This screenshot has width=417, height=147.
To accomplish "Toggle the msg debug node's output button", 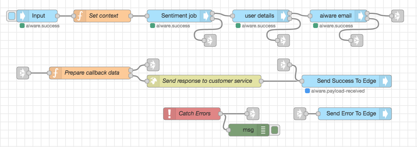I will (x=275, y=130).
